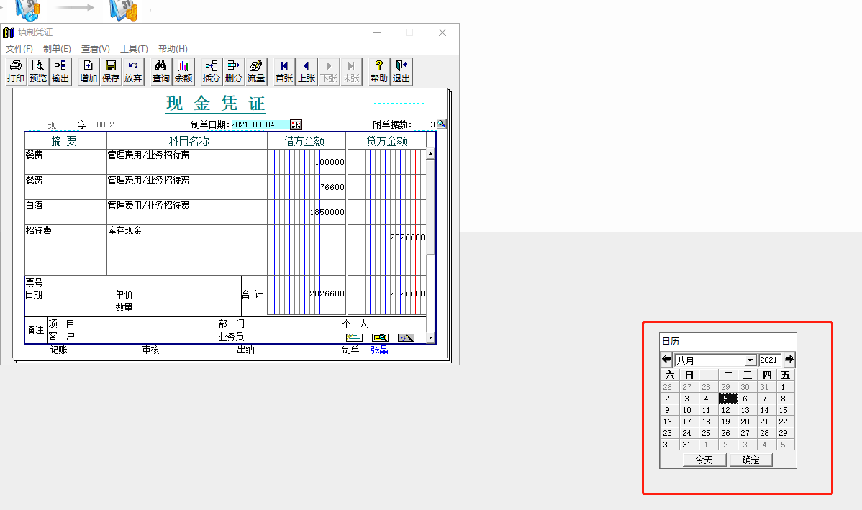Screen dimensions: 862x510
Task: Exit the voucher window with 退出
Action: click(x=401, y=71)
